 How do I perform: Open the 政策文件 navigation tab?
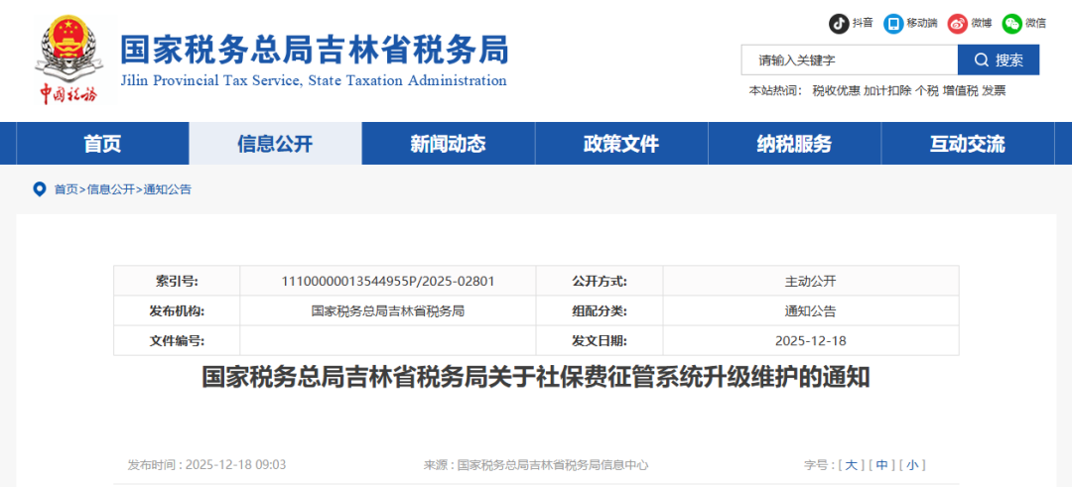(x=620, y=144)
